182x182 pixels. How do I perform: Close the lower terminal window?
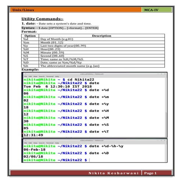[x=165, y=140]
